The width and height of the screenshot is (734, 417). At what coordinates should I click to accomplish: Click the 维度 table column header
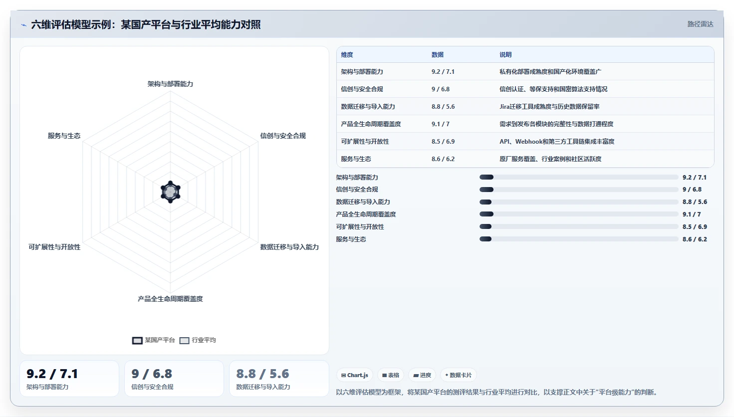[x=347, y=55]
